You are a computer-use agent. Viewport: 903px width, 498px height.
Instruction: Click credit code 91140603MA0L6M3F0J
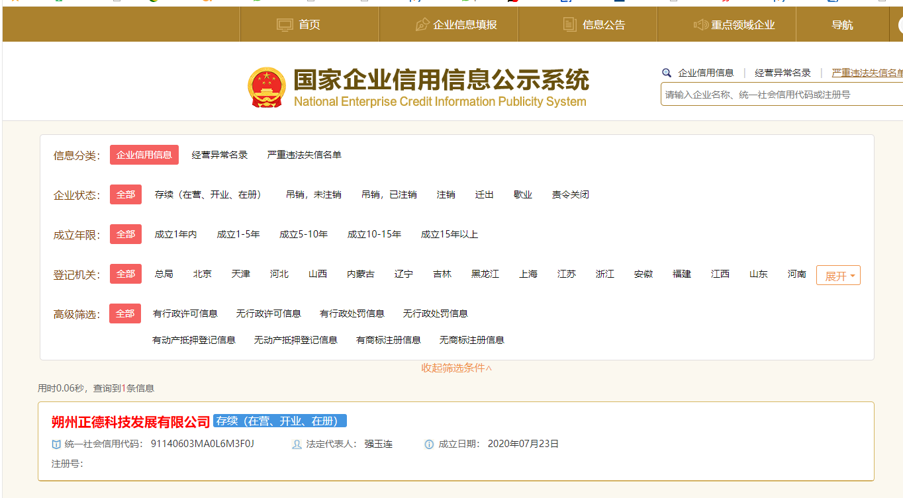[203, 444]
